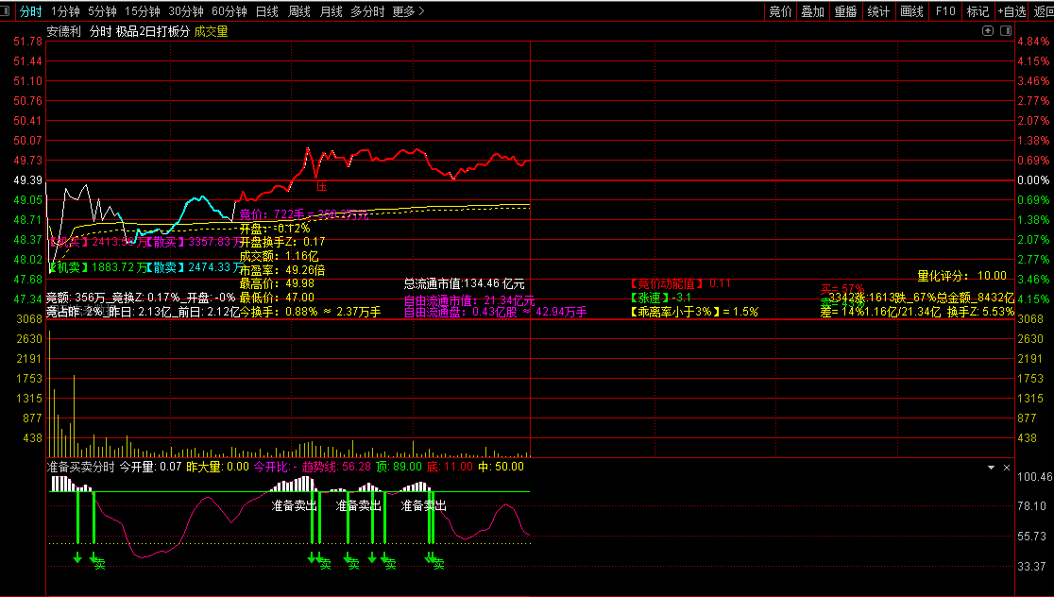Open the 周线 weekly chart
The width and height of the screenshot is (1054, 597).
299,11
